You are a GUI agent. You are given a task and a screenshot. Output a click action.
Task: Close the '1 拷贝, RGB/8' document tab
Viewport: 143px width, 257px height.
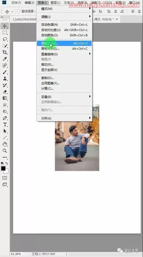point(117,19)
